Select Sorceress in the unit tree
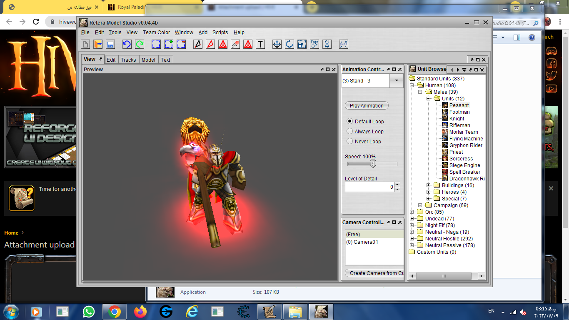The image size is (569, 320). tap(461, 159)
